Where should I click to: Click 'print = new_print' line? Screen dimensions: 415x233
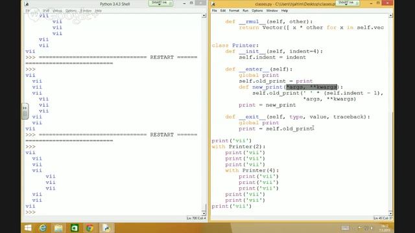pyautogui.click(x=267, y=105)
